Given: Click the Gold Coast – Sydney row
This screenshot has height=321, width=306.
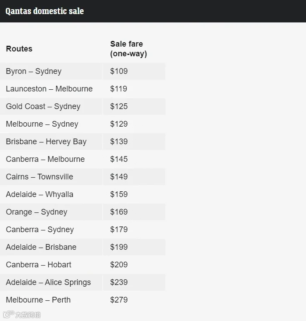Looking at the screenshot, I should [82, 106].
